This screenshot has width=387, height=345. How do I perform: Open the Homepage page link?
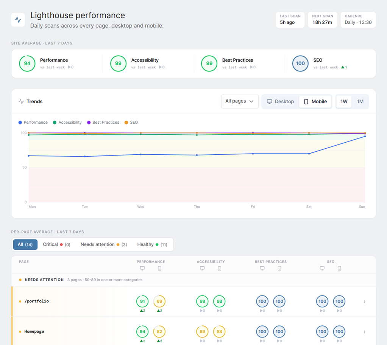pos(34,332)
